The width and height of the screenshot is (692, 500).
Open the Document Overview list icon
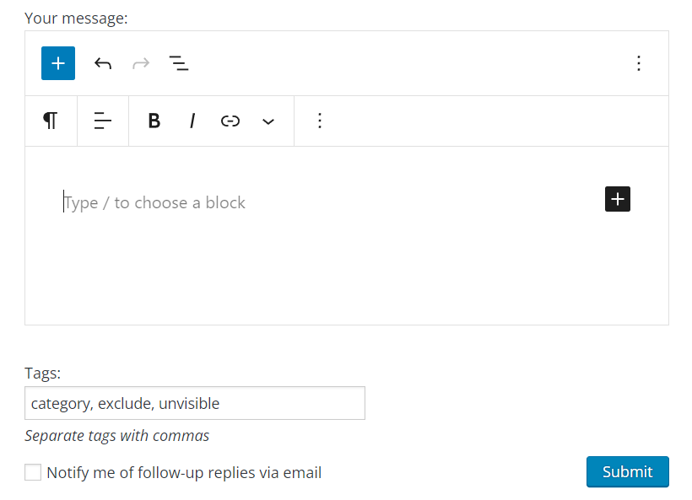pyautogui.click(x=179, y=63)
